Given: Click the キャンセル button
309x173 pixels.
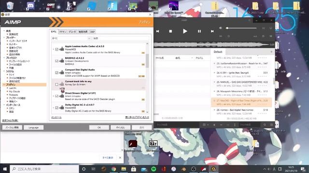Looking at the screenshot, I should [120, 127].
